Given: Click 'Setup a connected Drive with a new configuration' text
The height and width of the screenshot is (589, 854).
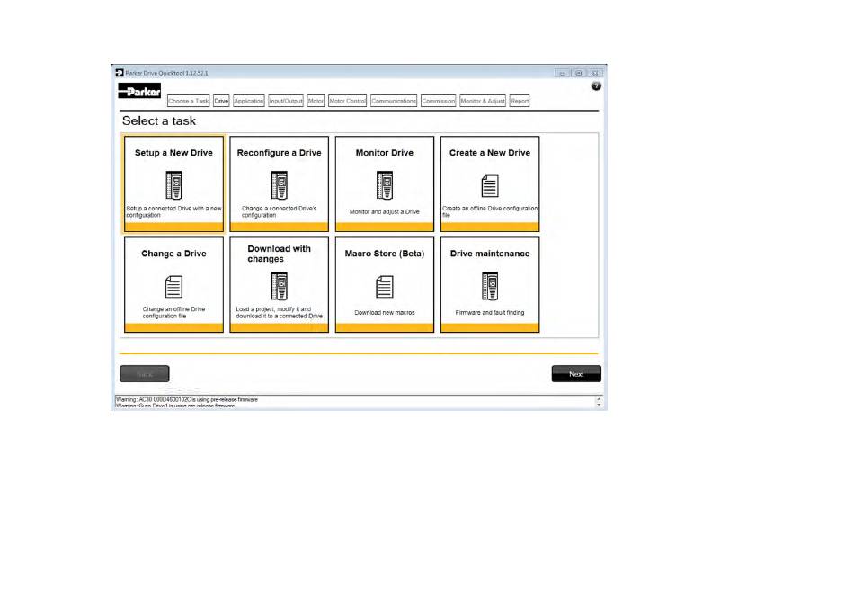Looking at the screenshot, I should click(173, 212).
